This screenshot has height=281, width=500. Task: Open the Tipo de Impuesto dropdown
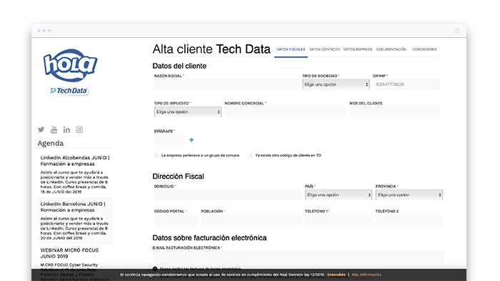(x=187, y=112)
